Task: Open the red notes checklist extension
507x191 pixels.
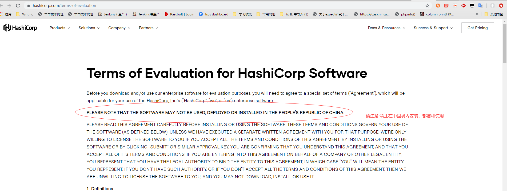Action: [446, 6]
